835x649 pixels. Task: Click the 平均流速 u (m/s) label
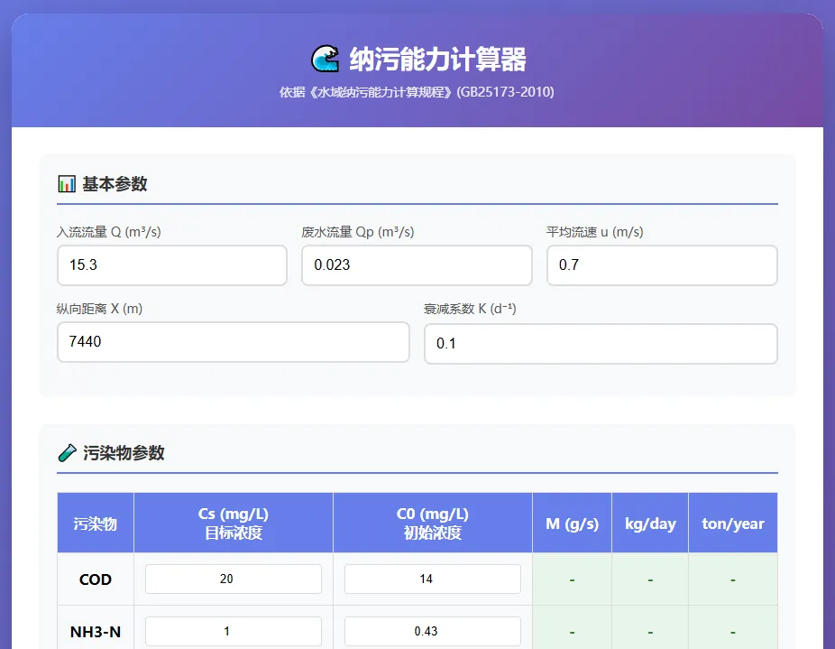point(595,232)
